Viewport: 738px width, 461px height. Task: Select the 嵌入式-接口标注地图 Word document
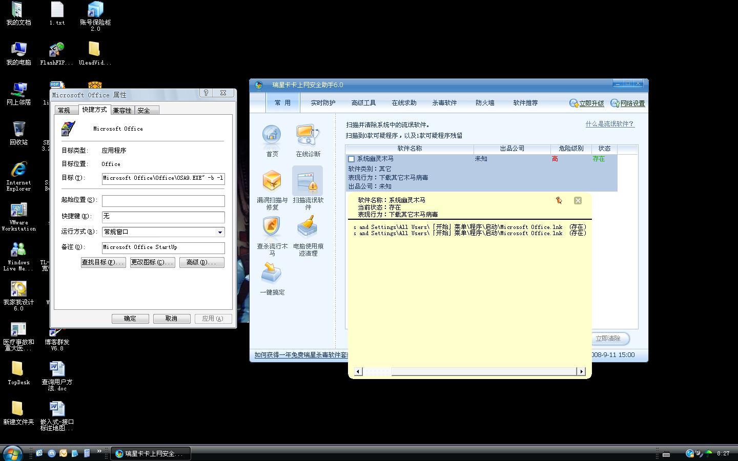pos(57,416)
